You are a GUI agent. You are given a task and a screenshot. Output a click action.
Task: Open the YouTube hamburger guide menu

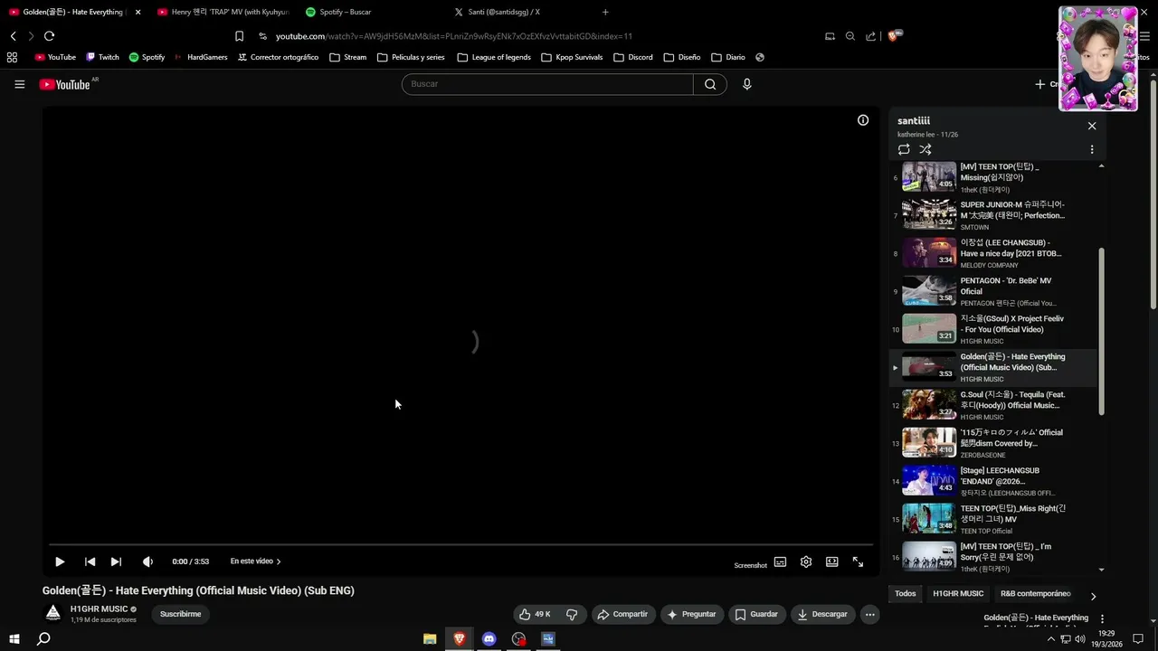point(19,84)
